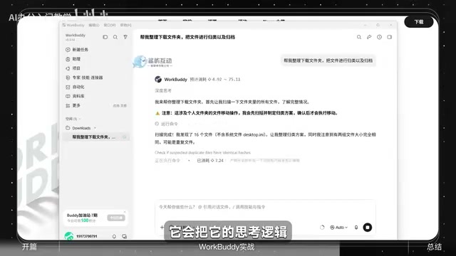Stop generation with the black stop button

(x=368, y=228)
